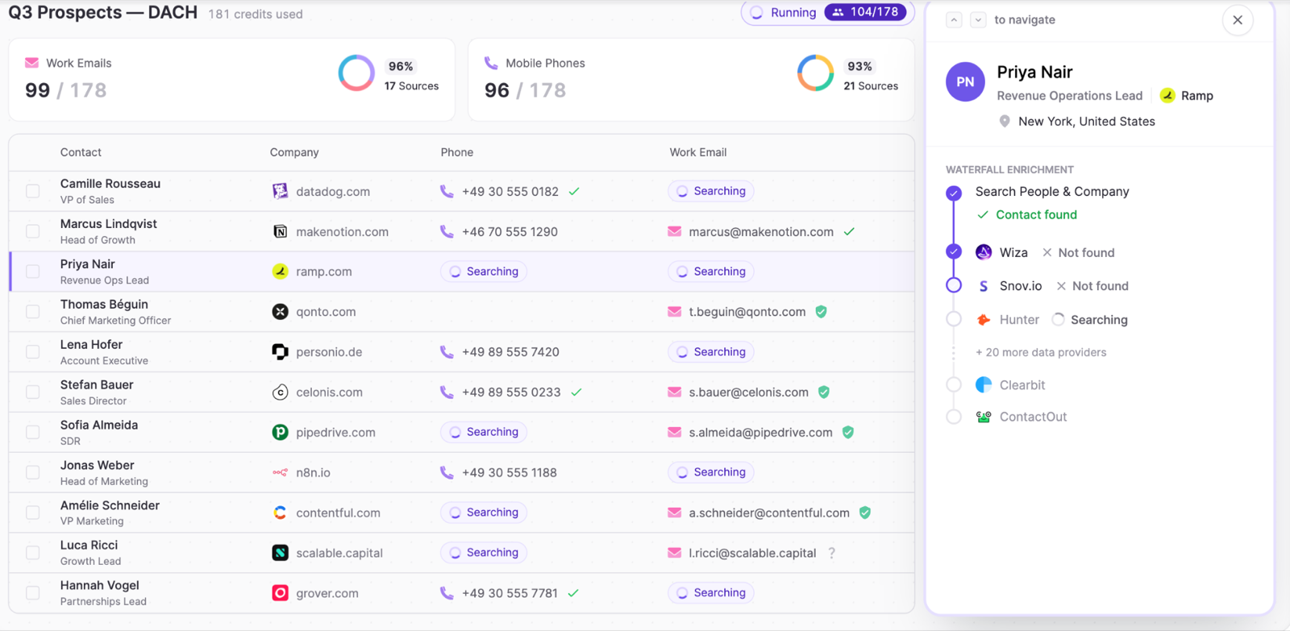Select the checkbox for Camille Rousseau
This screenshot has height=631, width=1290.
(x=32, y=191)
